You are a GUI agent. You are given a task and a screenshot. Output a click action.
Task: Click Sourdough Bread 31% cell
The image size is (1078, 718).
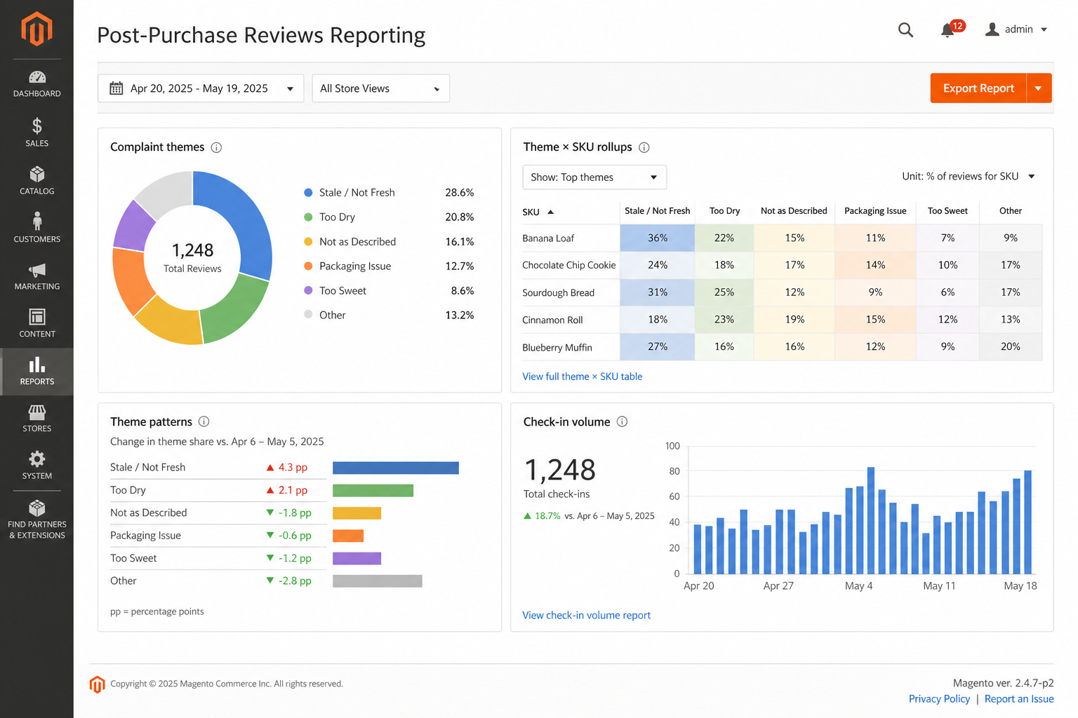tap(658, 292)
